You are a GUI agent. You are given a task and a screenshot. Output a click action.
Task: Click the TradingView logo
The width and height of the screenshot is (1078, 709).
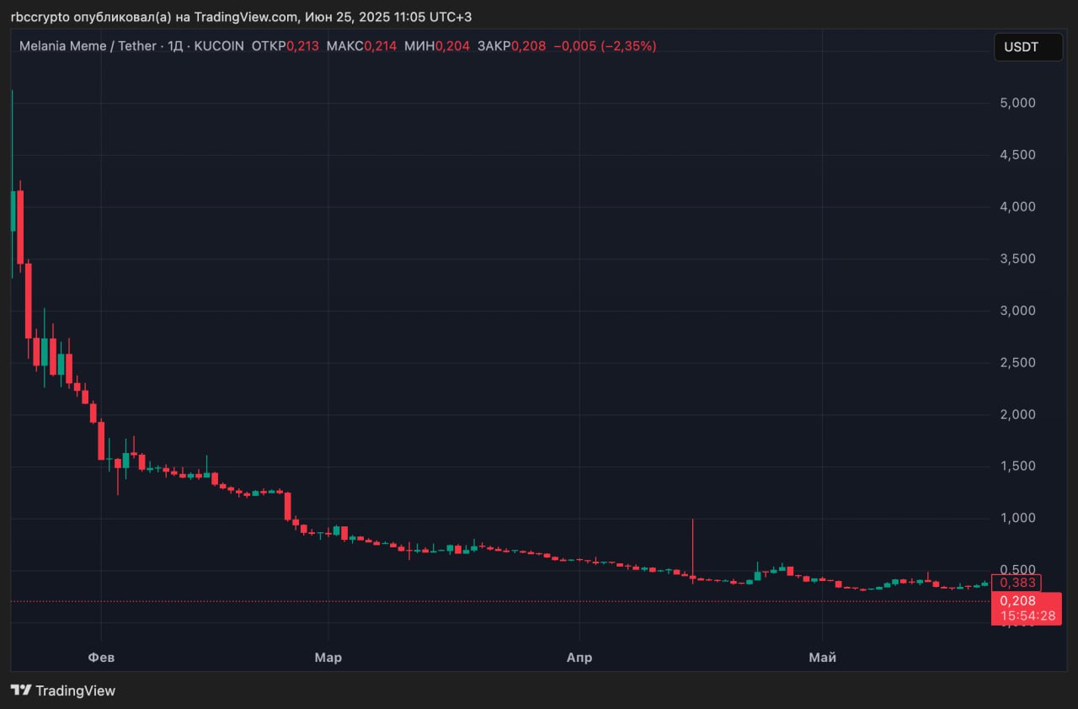pos(63,690)
